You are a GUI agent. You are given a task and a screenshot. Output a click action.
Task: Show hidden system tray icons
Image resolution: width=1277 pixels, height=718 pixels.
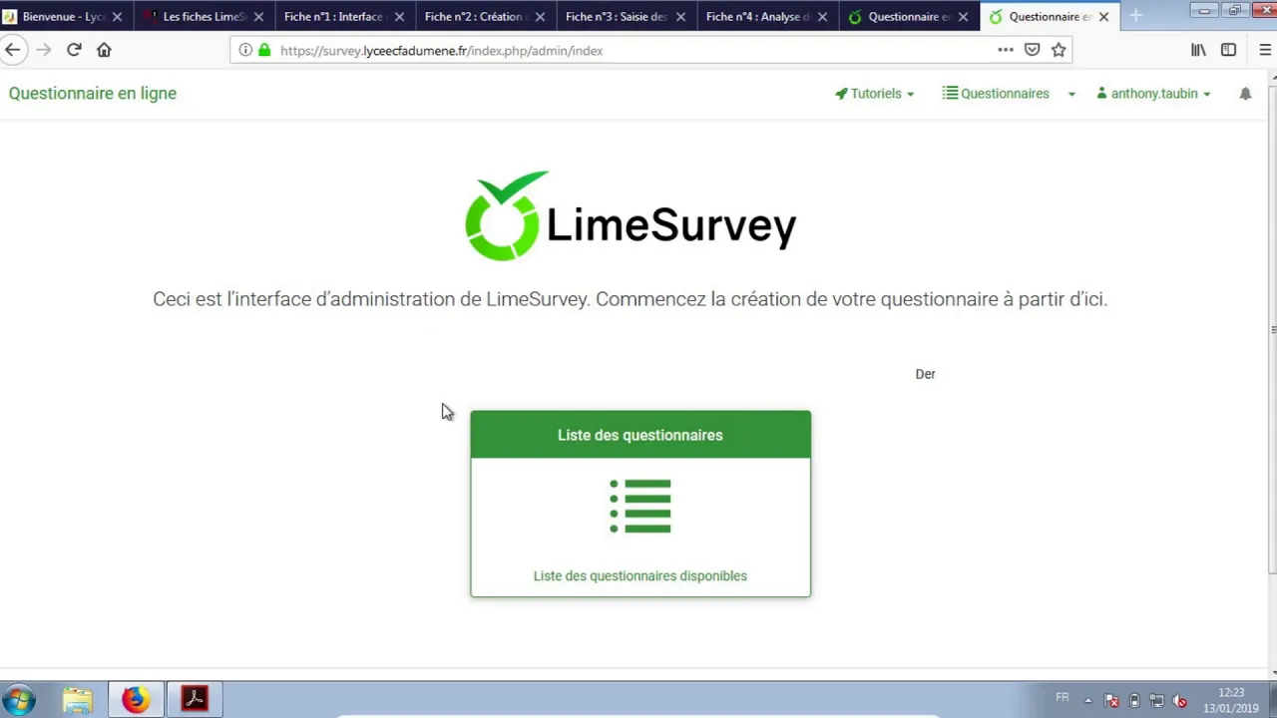click(x=1088, y=700)
